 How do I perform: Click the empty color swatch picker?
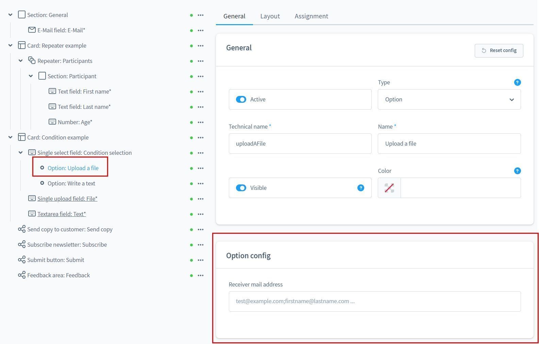coord(389,188)
